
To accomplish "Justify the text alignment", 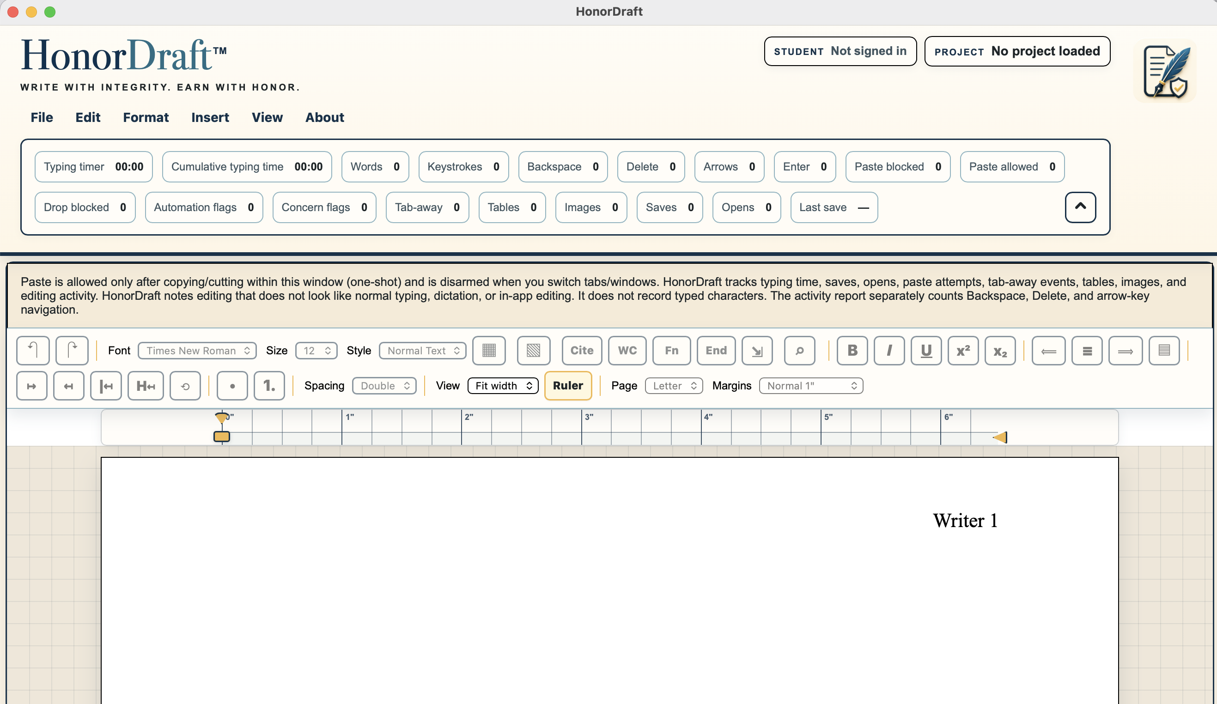I will point(1164,350).
